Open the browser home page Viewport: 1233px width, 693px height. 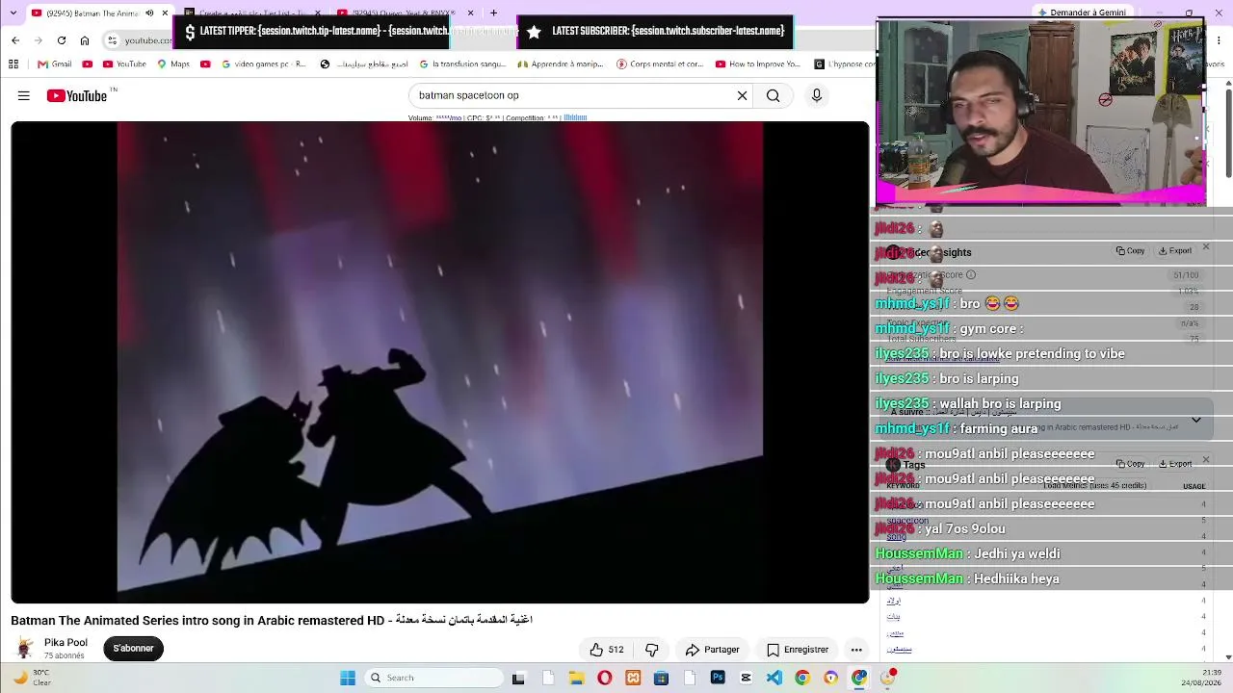(x=85, y=40)
